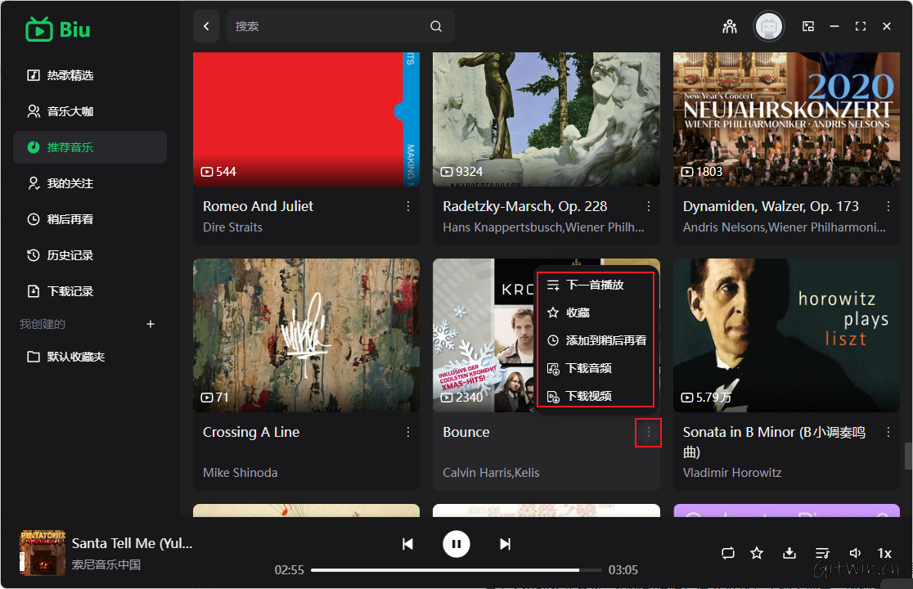Open playback speed 1x selector
This screenshot has height=589, width=913.
click(x=884, y=553)
